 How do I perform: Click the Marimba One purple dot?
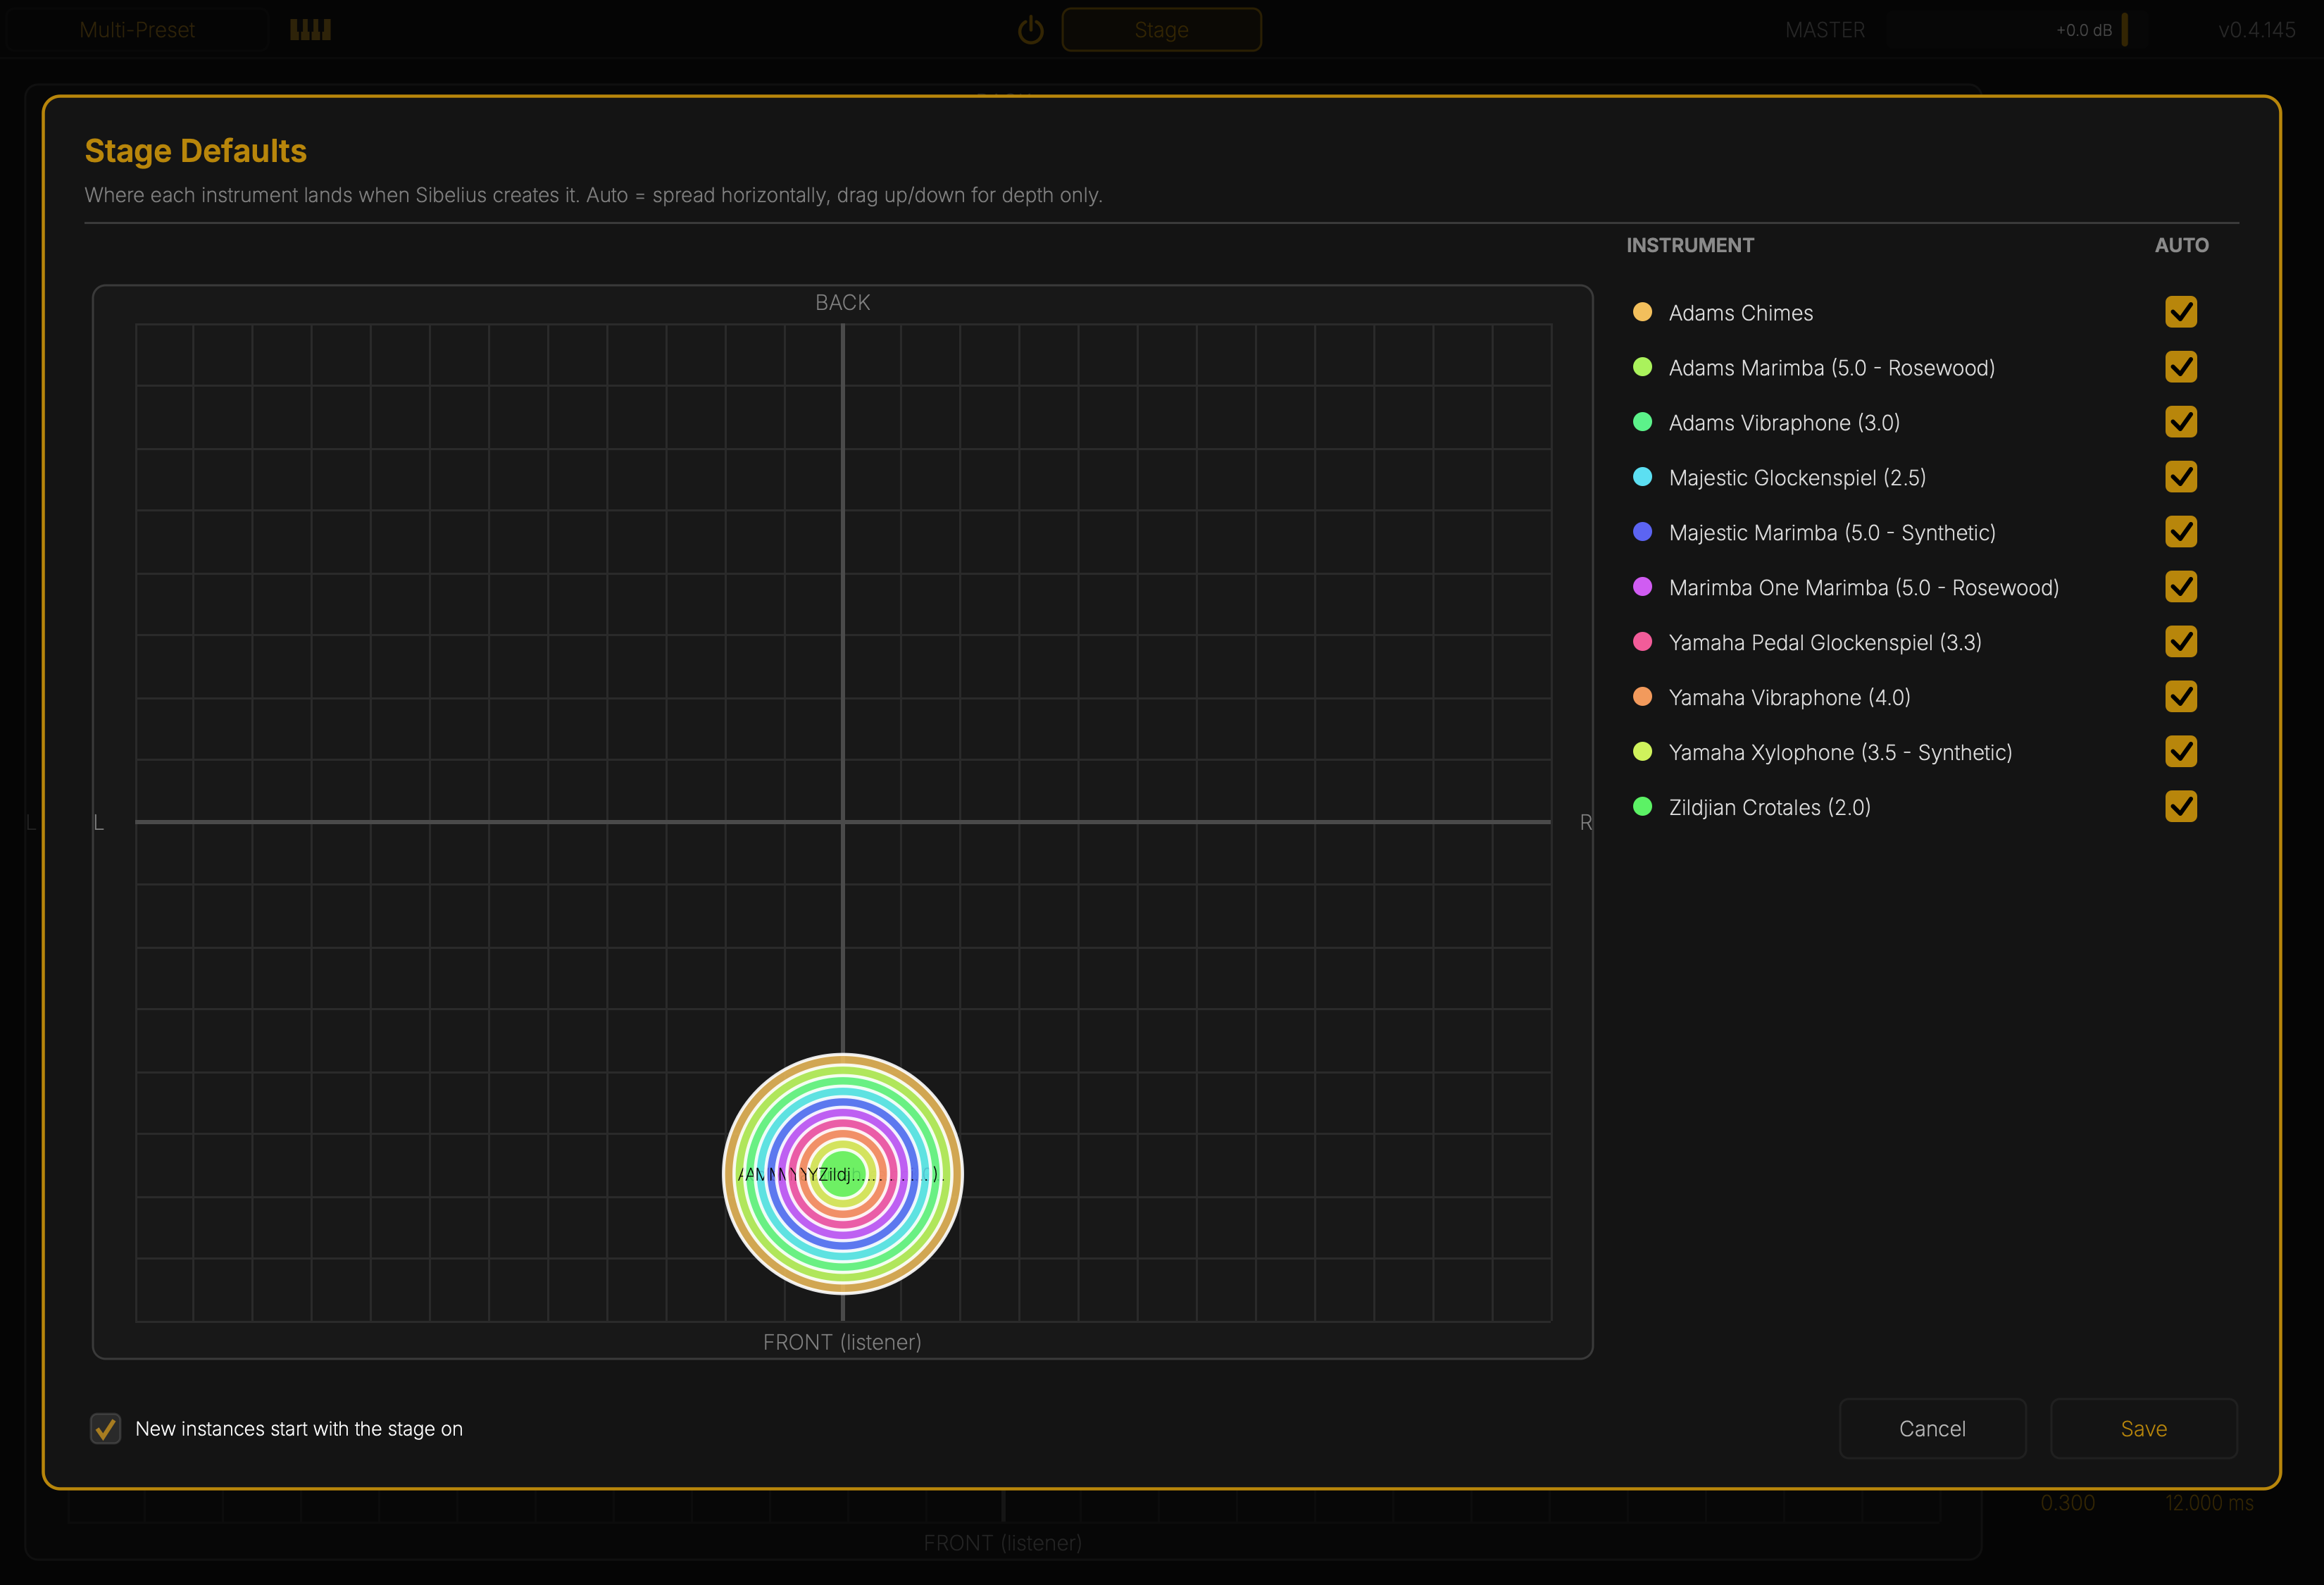click(x=1642, y=587)
